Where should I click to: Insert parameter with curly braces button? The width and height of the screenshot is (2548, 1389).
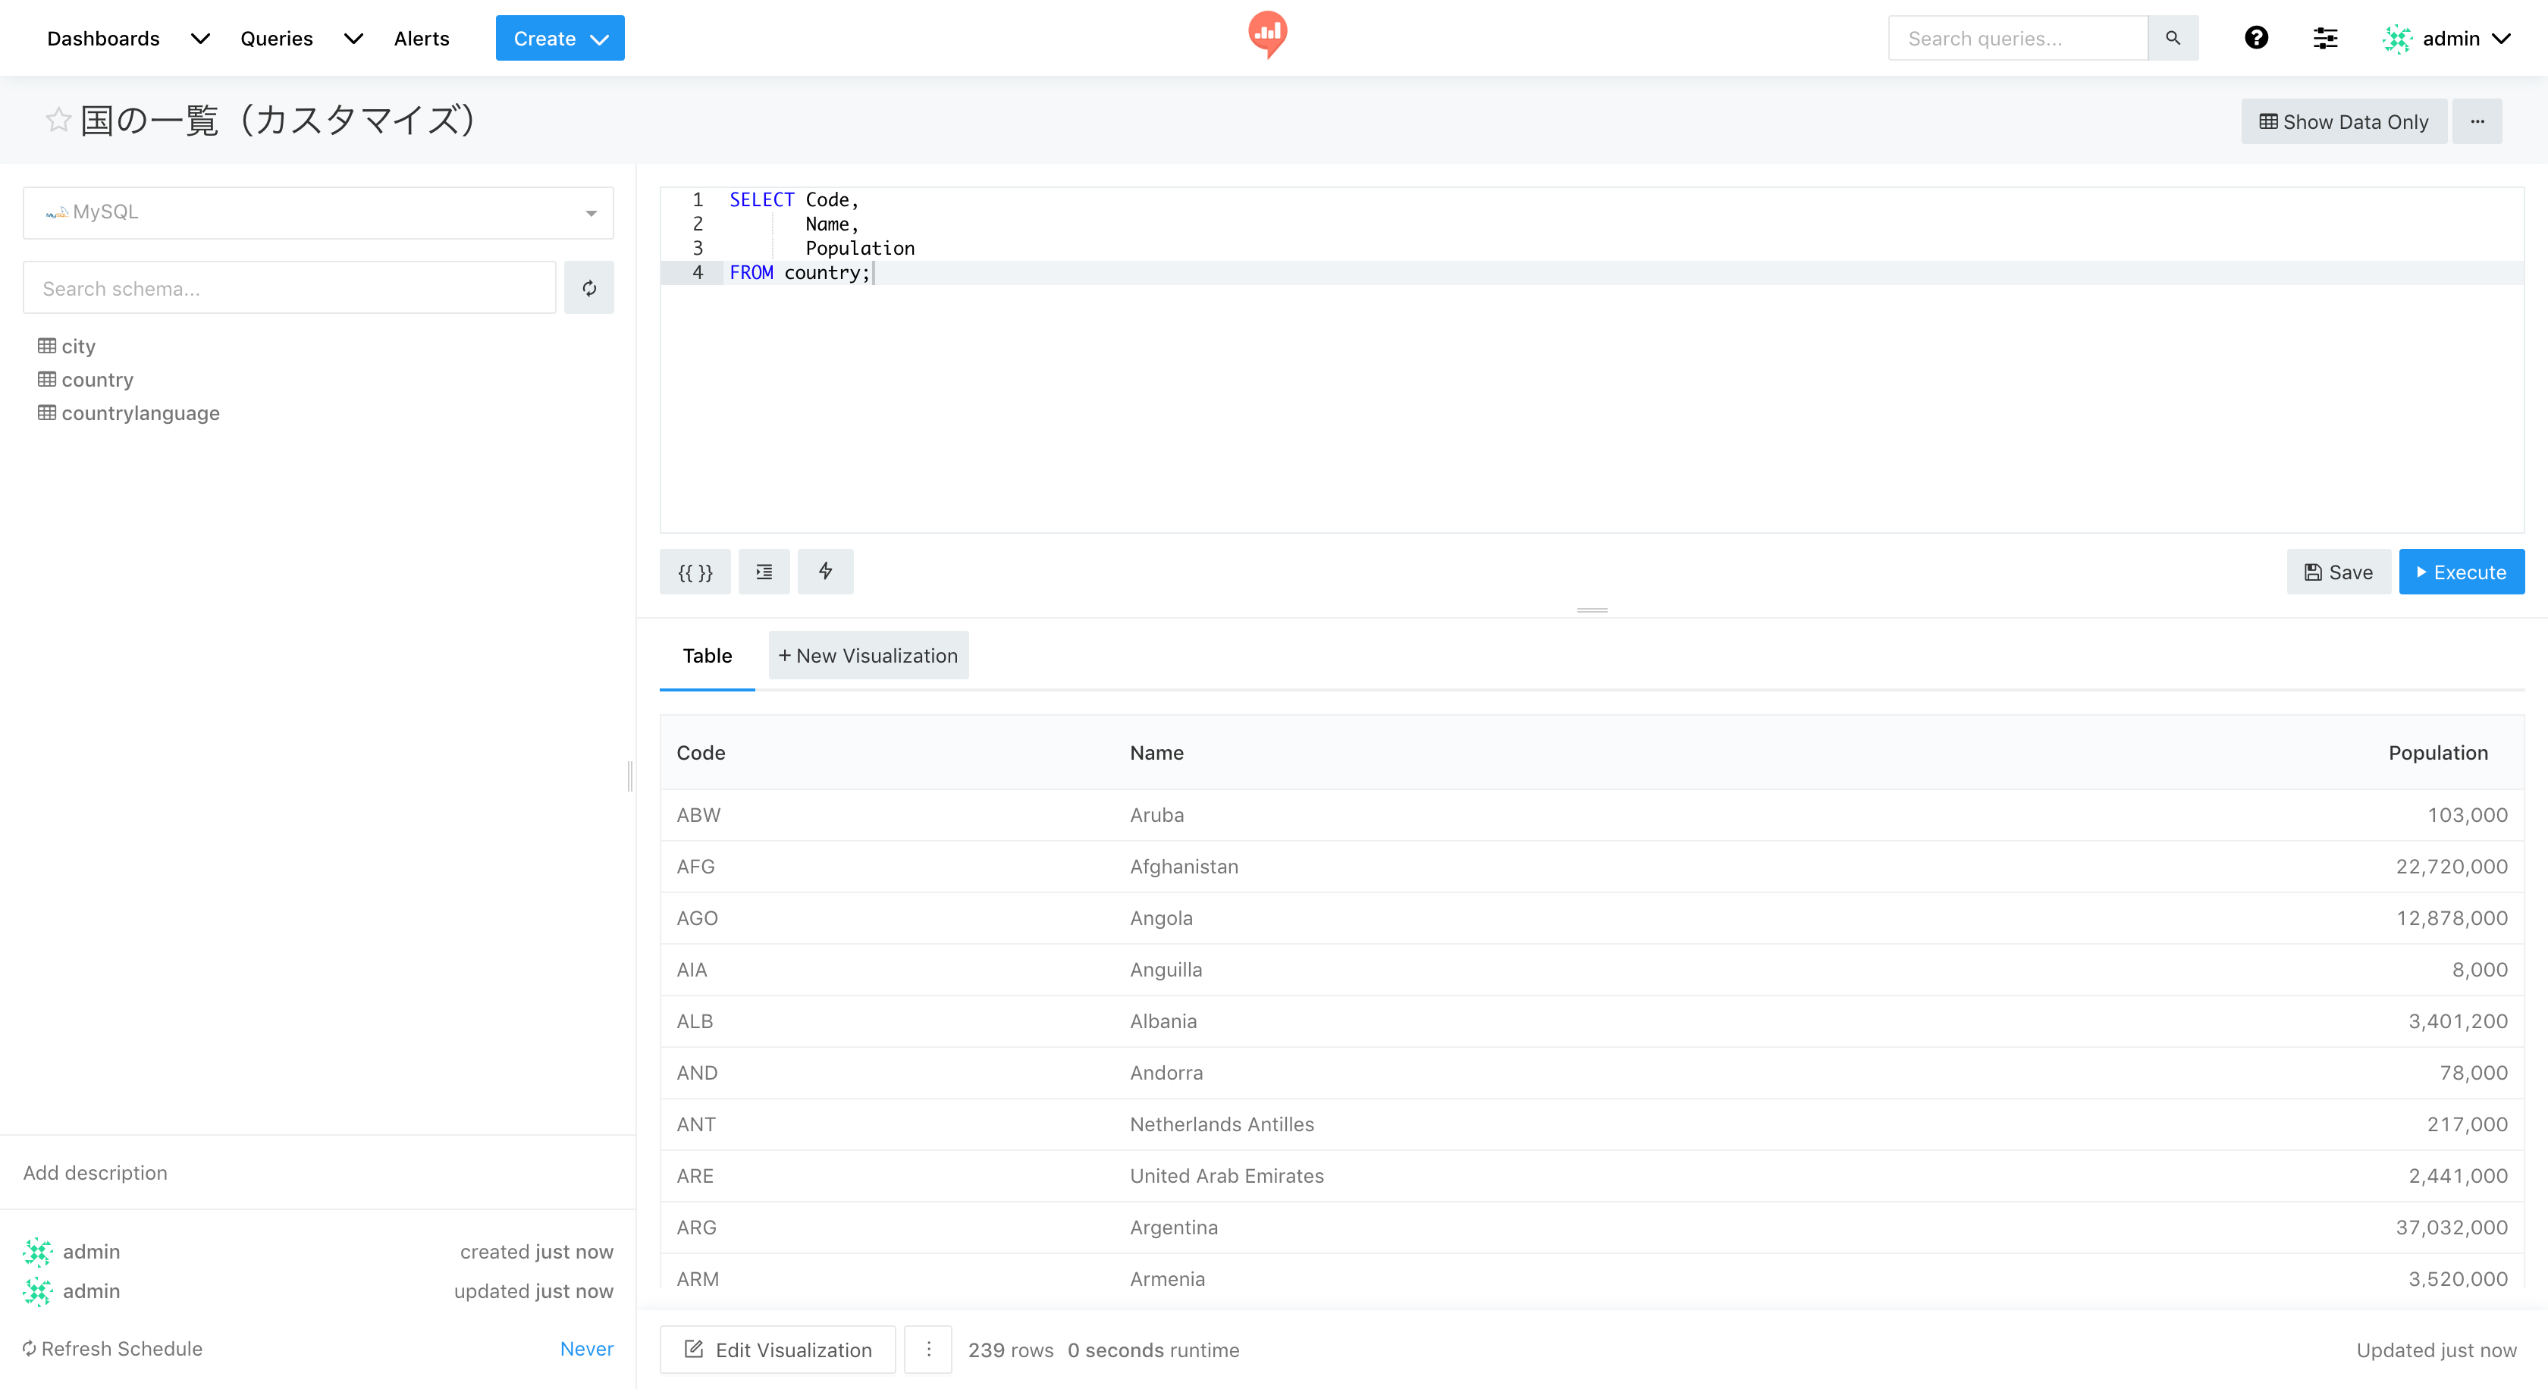click(x=695, y=572)
